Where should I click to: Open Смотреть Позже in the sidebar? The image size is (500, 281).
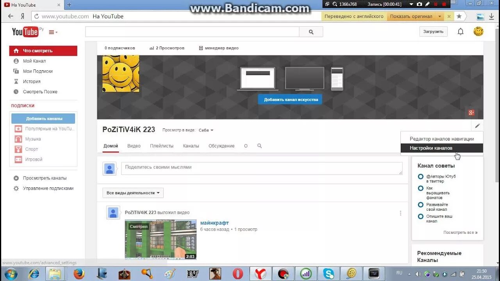click(40, 92)
